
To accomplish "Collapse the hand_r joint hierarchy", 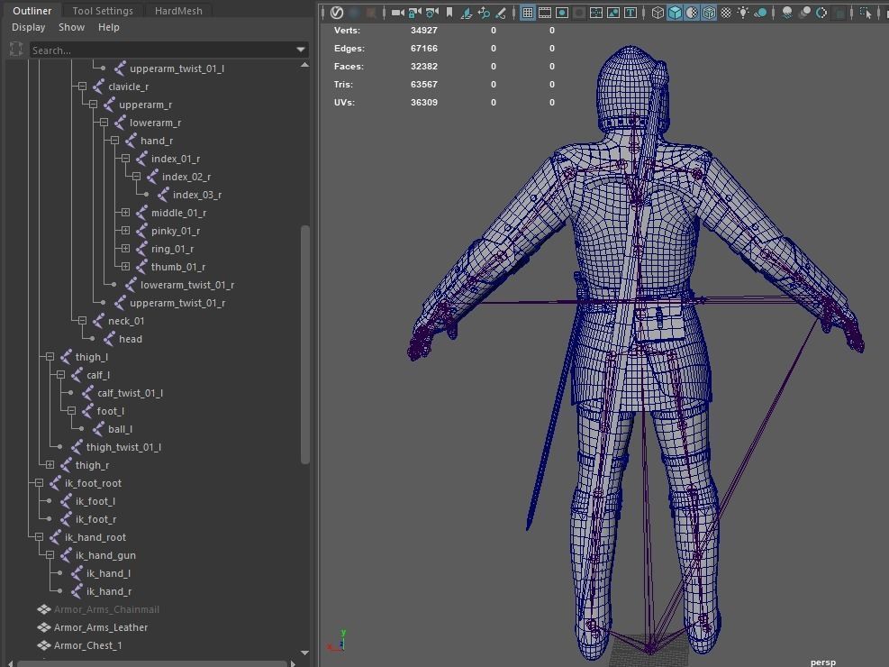I will (114, 140).
